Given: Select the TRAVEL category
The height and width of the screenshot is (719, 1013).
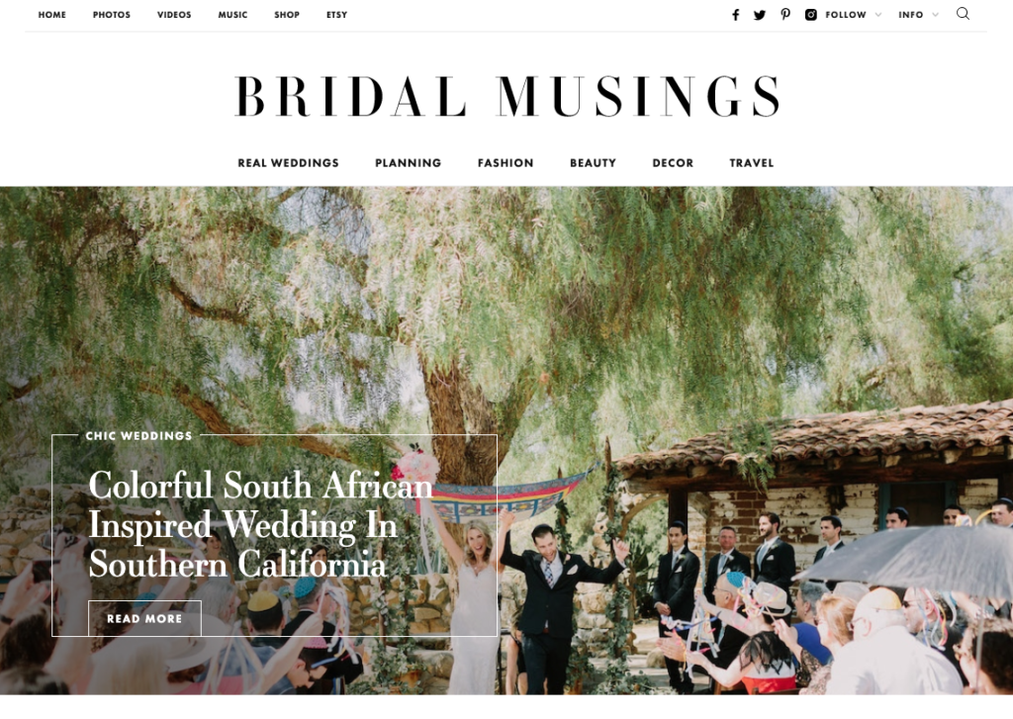Looking at the screenshot, I should 752,163.
